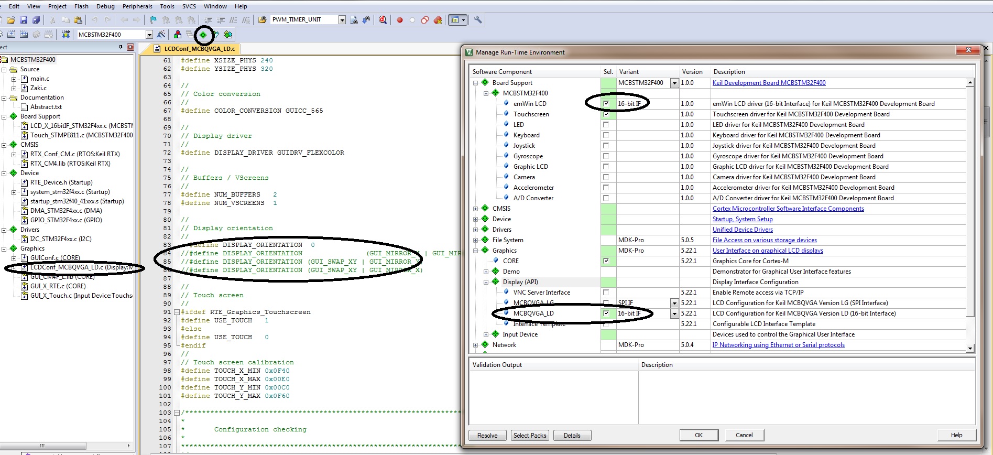This screenshot has width=993, height=455.
Task: Click the Save All toolbar icon
Action: (x=36, y=20)
